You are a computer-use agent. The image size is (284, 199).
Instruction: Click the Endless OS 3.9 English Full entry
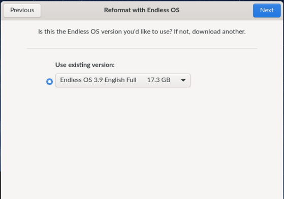[98, 80]
